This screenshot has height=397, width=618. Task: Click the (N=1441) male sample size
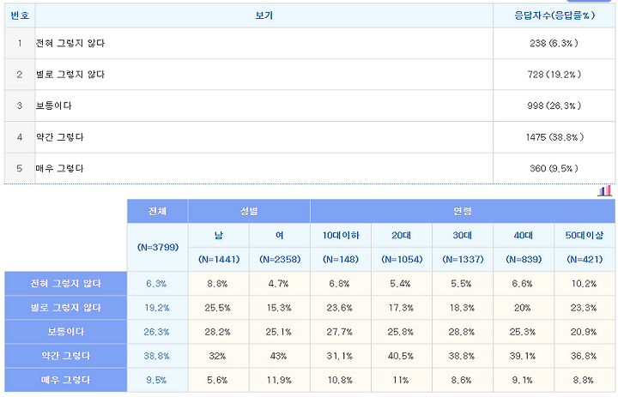click(x=219, y=259)
